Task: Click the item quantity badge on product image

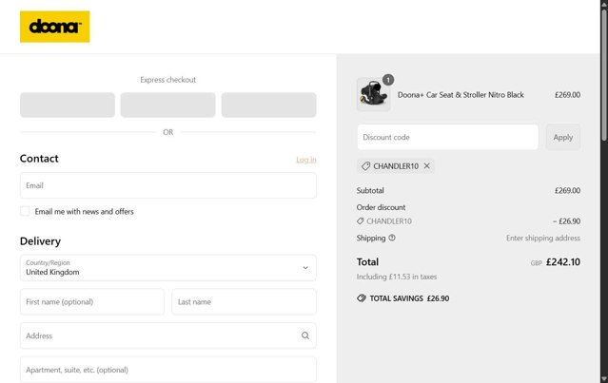Action: (388, 80)
